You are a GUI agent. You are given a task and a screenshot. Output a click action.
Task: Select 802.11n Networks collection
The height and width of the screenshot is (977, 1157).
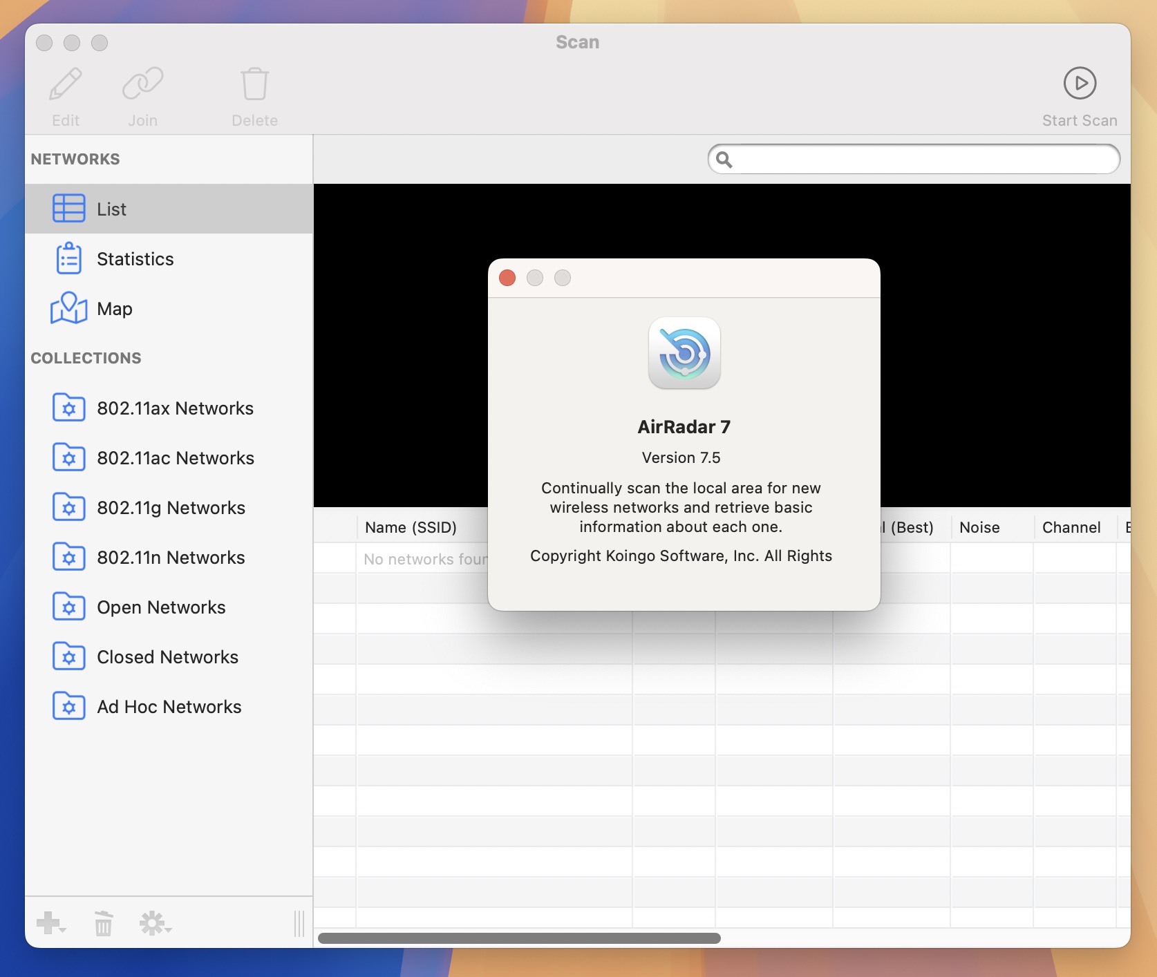coord(169,557)
